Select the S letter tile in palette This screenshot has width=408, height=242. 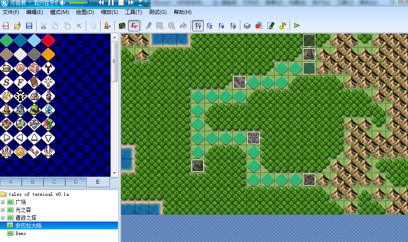click(7, 82)
